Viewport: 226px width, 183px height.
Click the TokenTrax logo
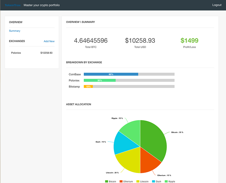pos(13,5)
